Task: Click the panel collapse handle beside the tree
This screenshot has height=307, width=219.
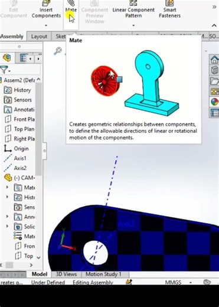Action: point(45,151)
